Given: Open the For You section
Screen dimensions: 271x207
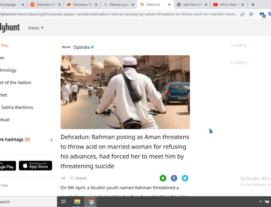Looking at the screenshot, I should click(4, 45).
